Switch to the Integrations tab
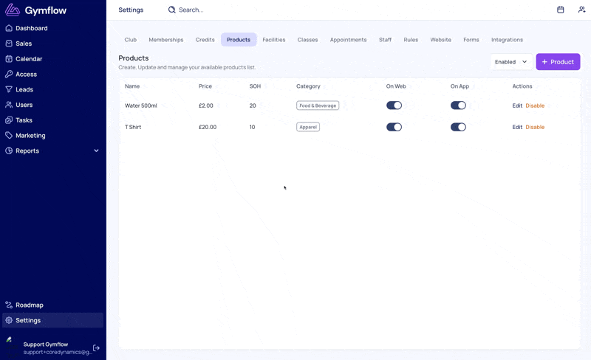 coord(507,40)
